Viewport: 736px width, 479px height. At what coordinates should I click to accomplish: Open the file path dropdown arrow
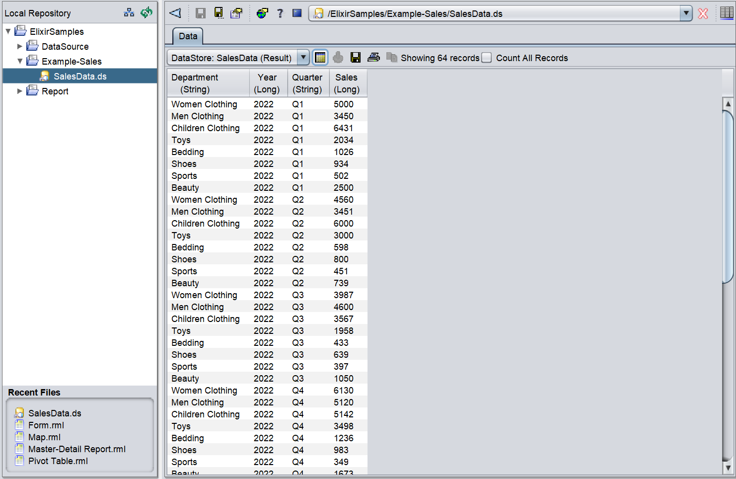click(686, 13)
